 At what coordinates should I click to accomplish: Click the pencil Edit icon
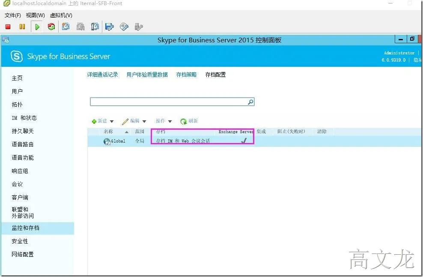pyautogui.click(x=125, y=121)
